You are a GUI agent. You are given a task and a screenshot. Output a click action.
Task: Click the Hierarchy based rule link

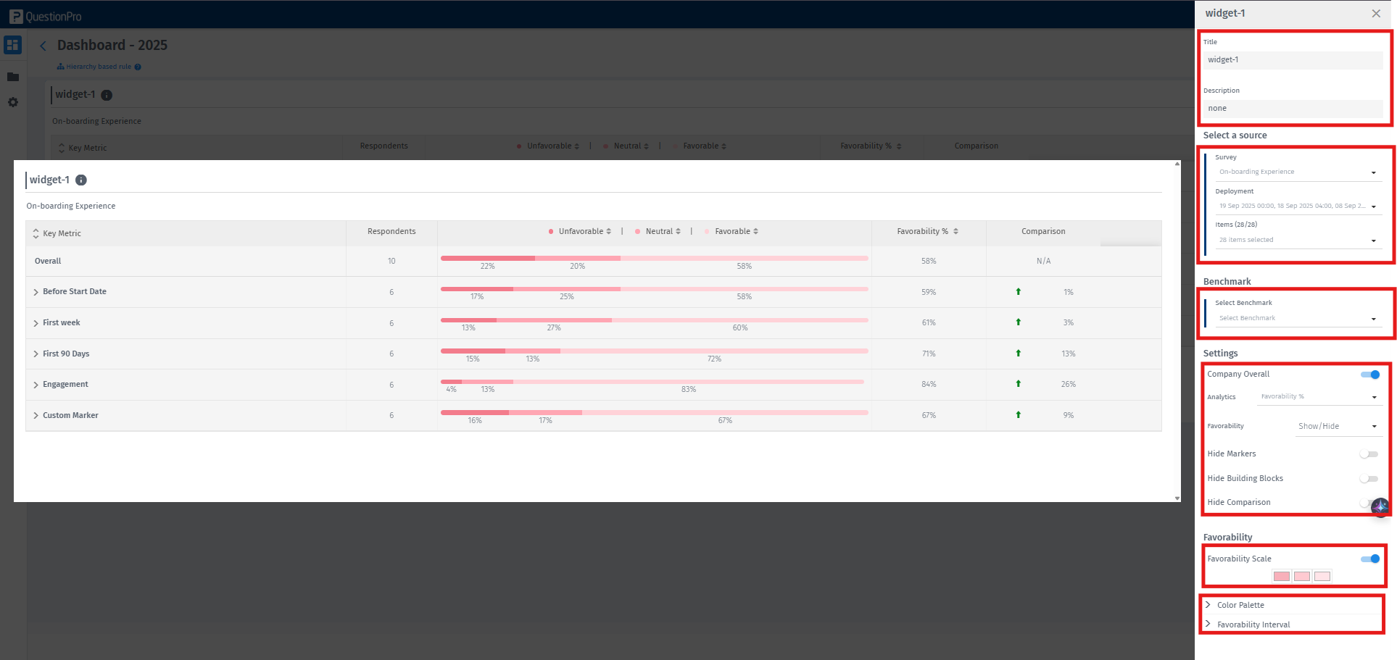99,67
